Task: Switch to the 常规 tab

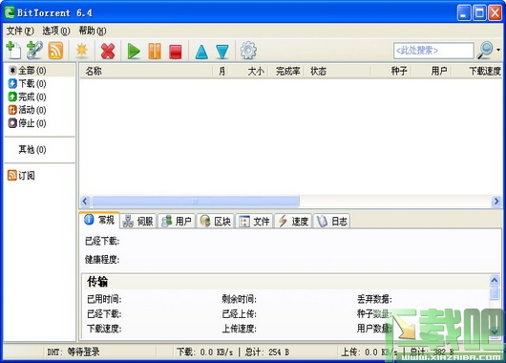Action: tap(99, 221)
